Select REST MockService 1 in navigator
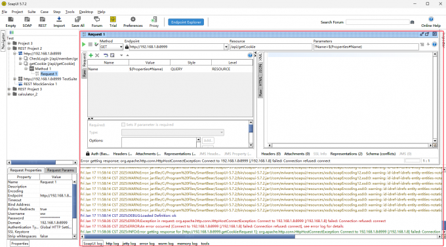The image size is (446, 247). pyautogui.click(x=40, y=84)
